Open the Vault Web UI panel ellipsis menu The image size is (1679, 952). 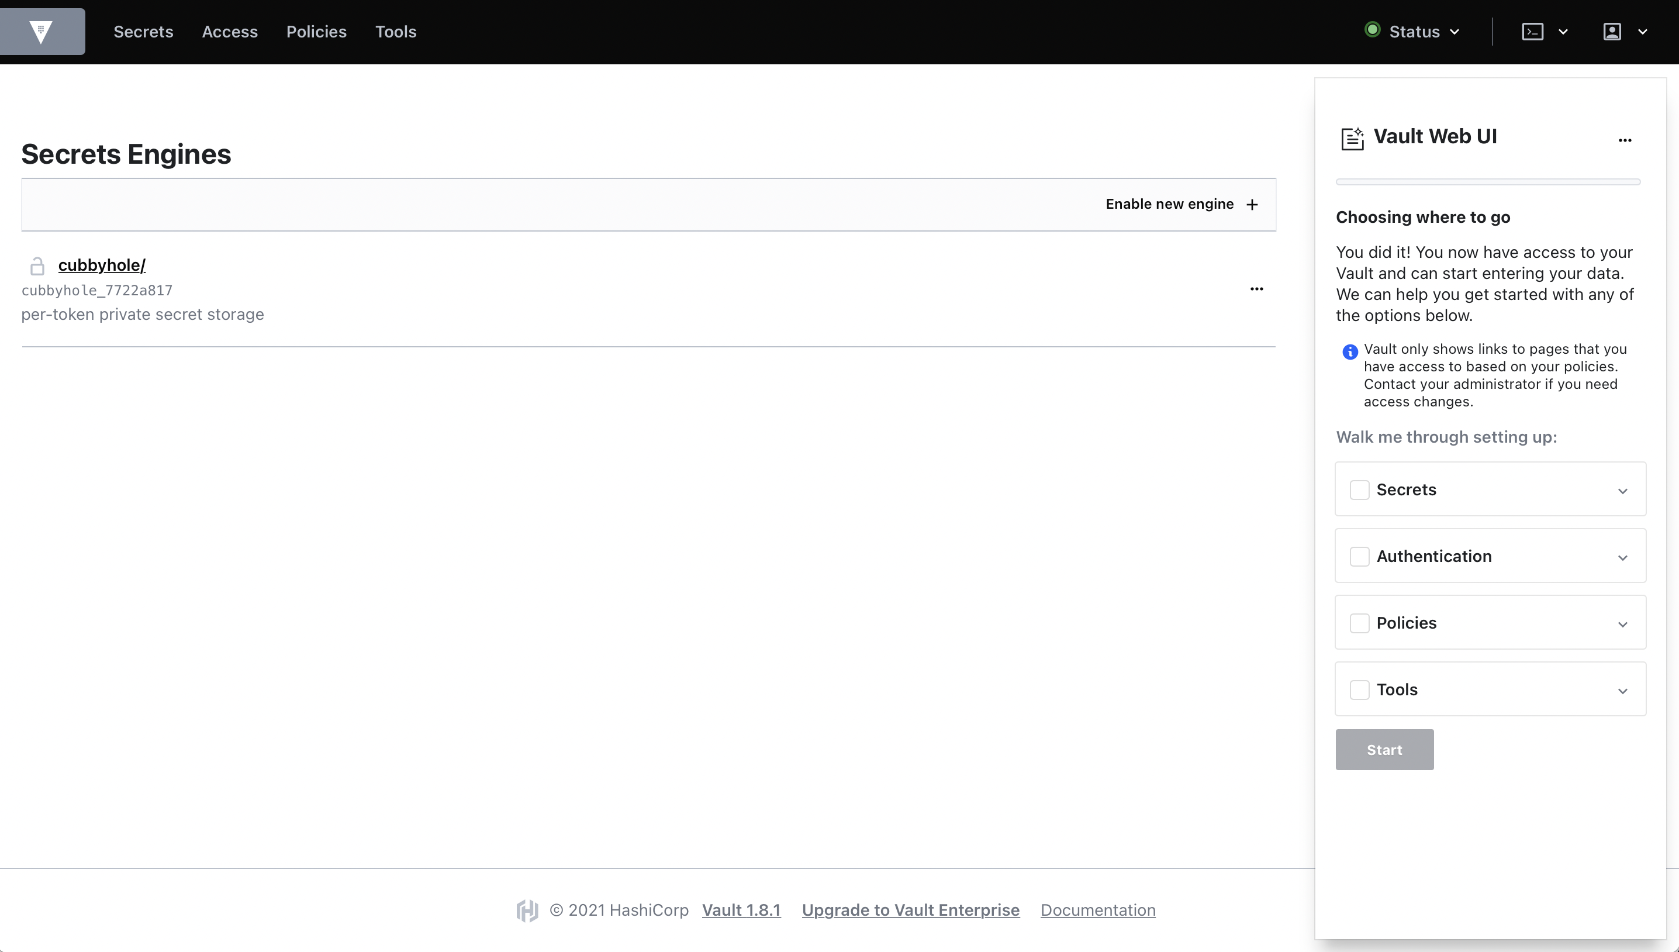[x=1625, y=140]
